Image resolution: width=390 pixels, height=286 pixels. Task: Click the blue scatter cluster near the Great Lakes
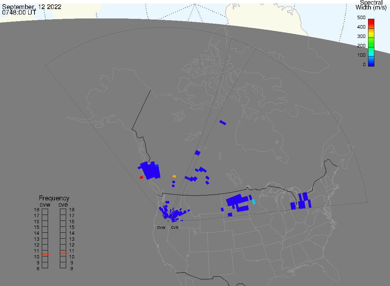point(301,201)
